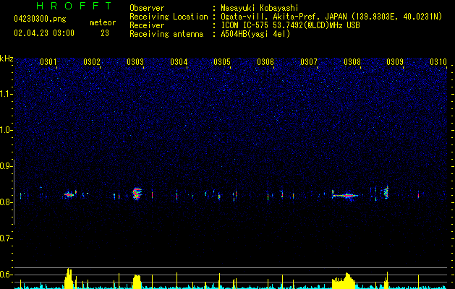Click the 0307 time marker
Image resolution: width=455 pixels, height=289 pixels.
click(x=309, y=62)
